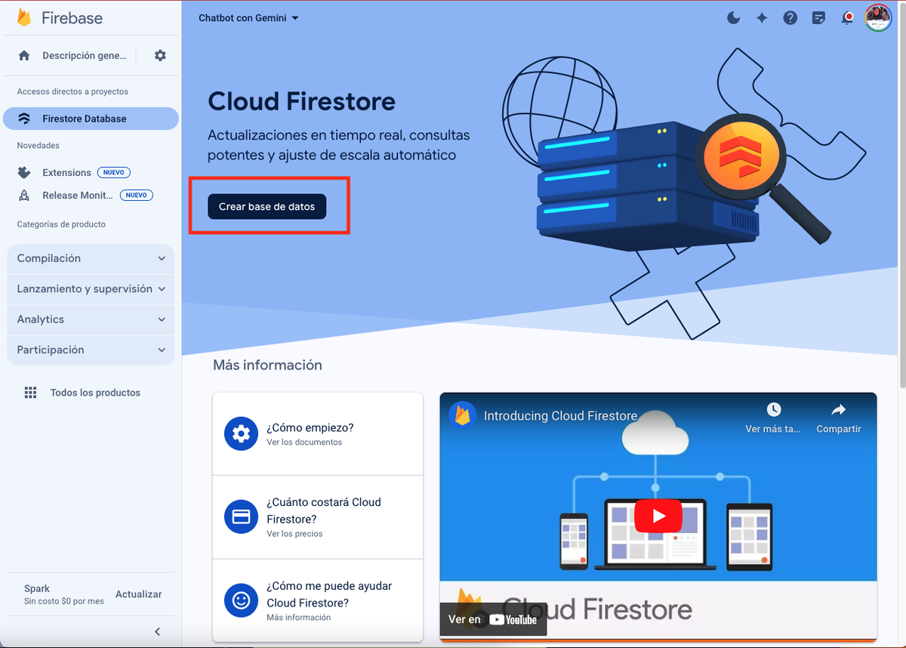This screenshot has height=648, width=906.
Task: Click Crear base de datos button
Action: click(x=267, y=206)
